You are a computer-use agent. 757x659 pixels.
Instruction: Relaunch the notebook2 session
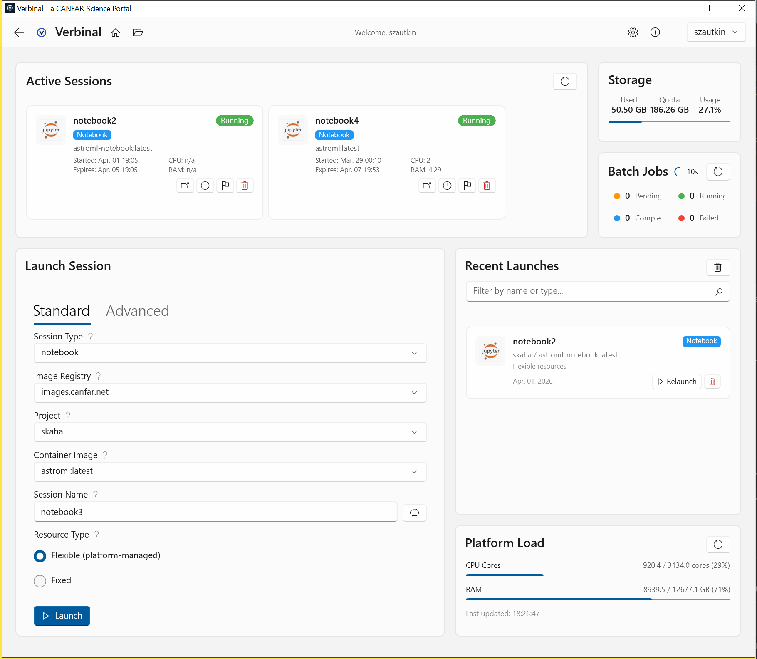pyautogui.click(x=677, y=382)
